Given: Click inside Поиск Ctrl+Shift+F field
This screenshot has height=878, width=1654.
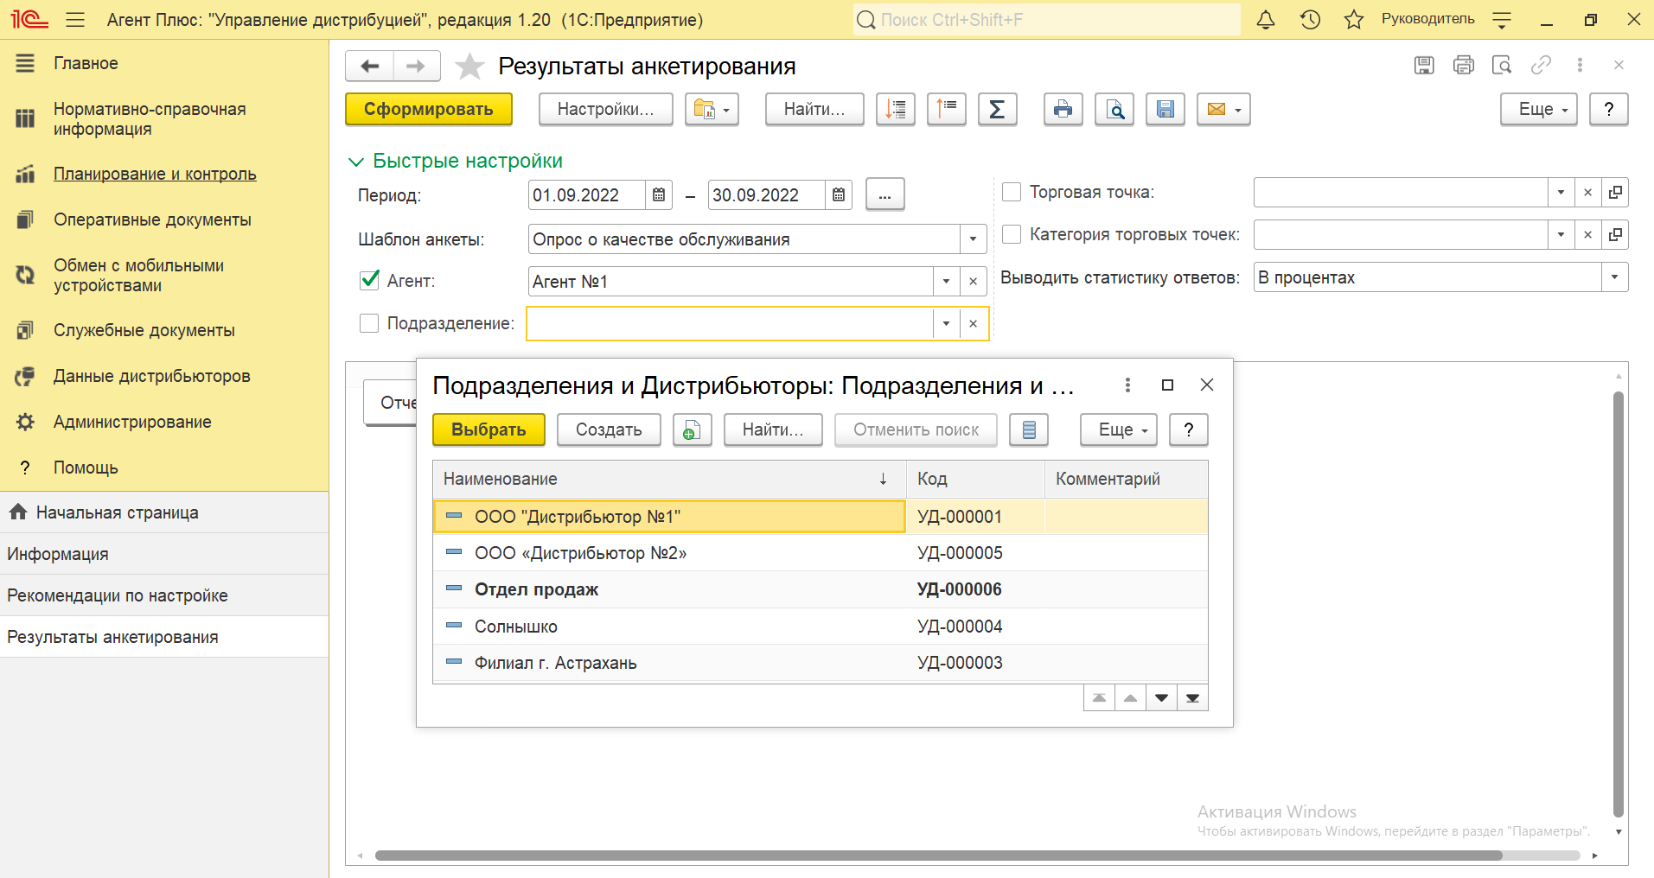Looking at the screenshot, I should [1046, 20].
